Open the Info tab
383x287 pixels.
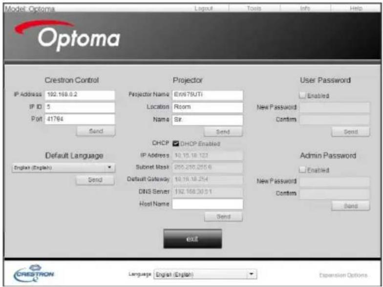click(x=305, y=9)
